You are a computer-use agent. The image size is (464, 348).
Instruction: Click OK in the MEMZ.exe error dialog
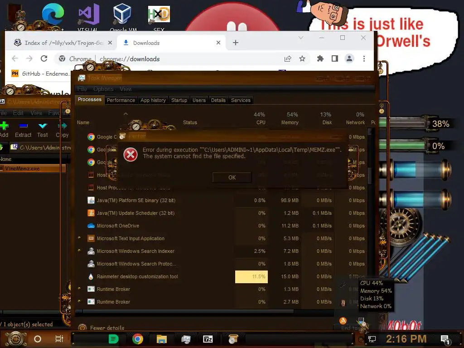[232, 177]
